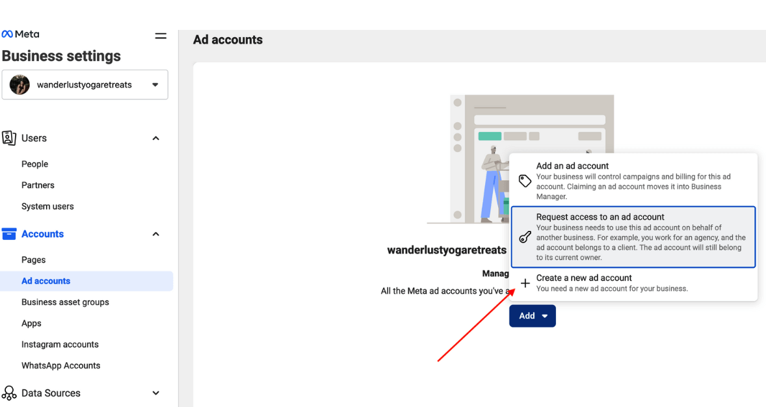Open Instagram accounts
The width and height of the screenshot is (766, 407).
click(x=60, y=345)
